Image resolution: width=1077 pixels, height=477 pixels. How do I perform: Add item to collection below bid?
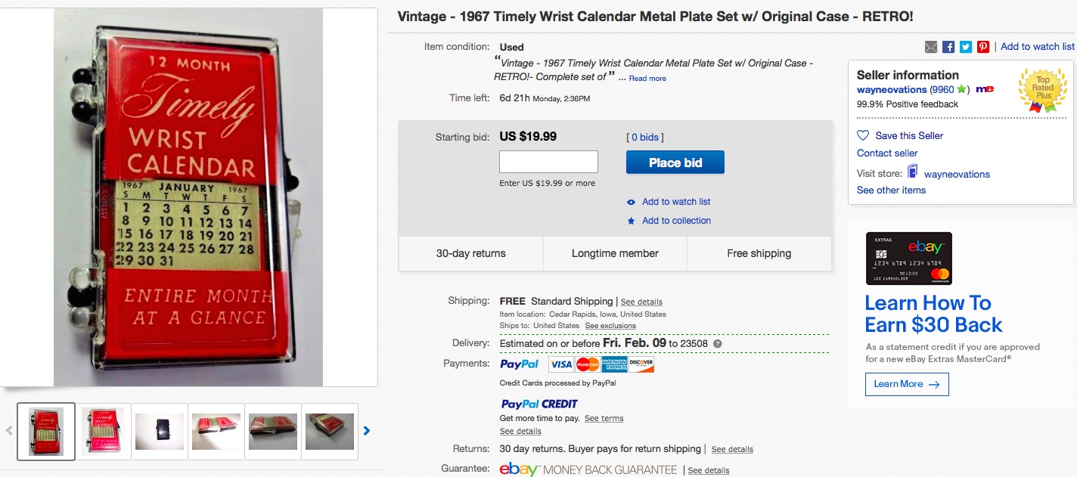pos(675,221)
